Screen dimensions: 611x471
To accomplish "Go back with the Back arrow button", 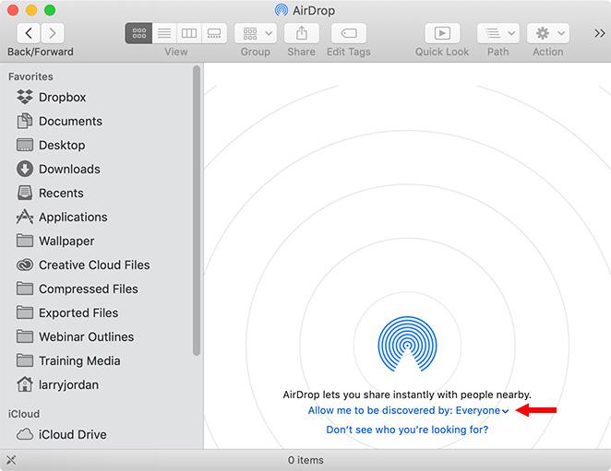I will pyautogui.click(x=29, y=33).
